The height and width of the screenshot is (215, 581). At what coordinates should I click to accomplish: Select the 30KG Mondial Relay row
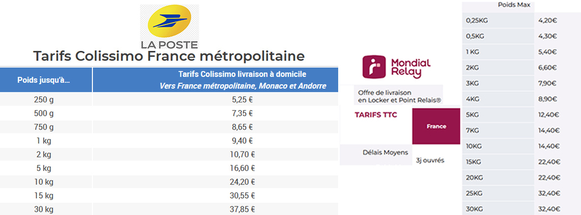(x=521, y=209)
